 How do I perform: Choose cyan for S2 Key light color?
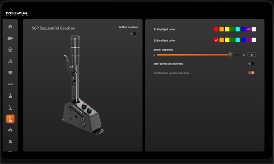(238, 40)
